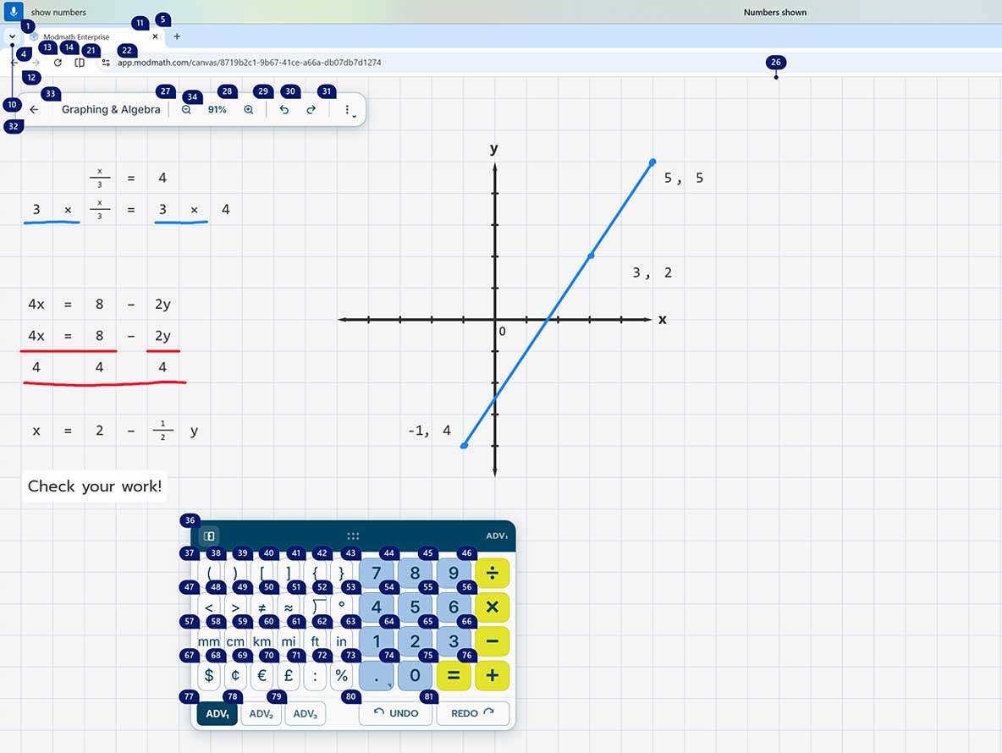Open the split view icon
Viewport: 1002px width, 753px height.
click(x=80, y=63)
